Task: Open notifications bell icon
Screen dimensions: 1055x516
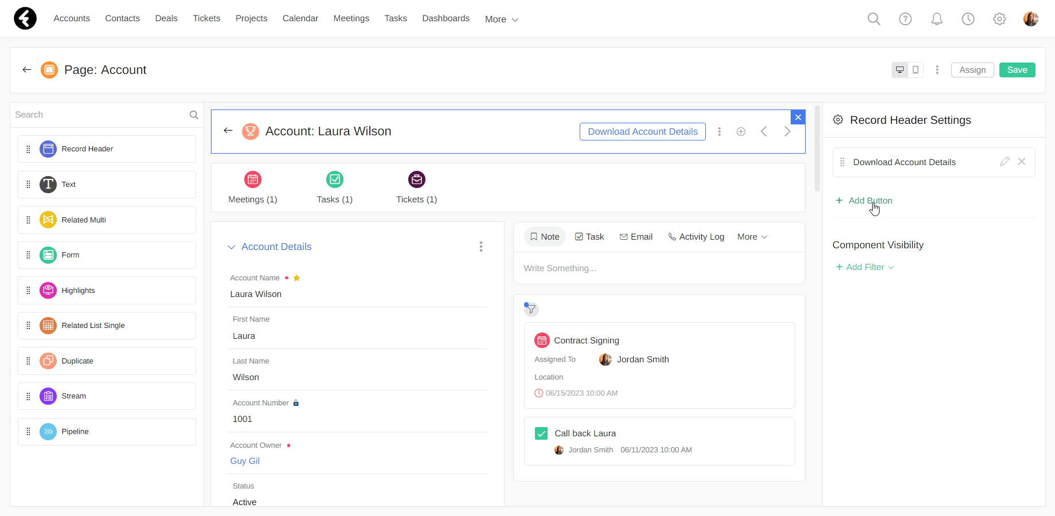Action: coord(937,19)
